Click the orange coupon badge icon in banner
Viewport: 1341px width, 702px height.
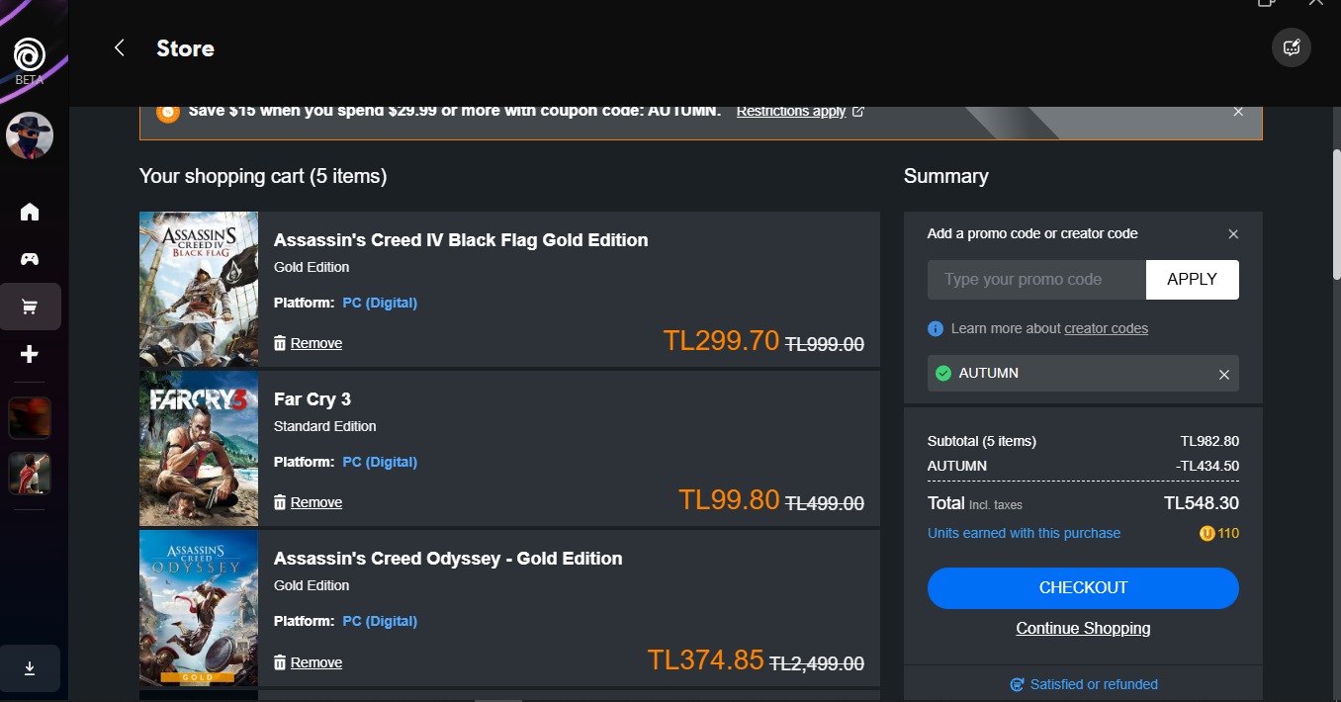point(168,112)
